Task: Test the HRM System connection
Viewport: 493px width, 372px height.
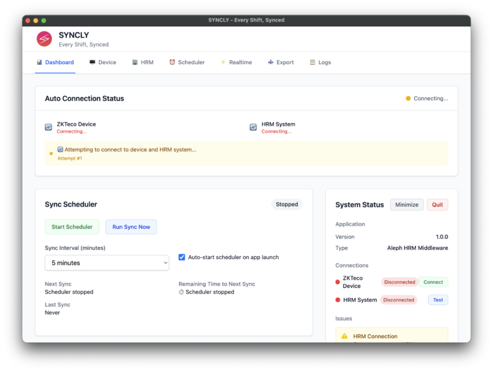Action: point(438,300)
